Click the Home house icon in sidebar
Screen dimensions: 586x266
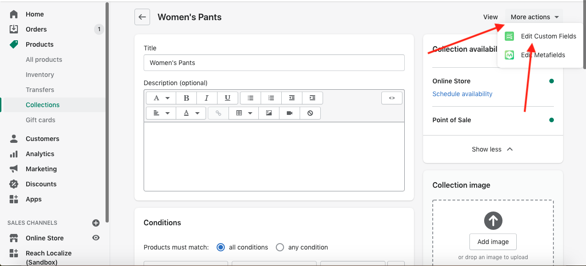point(14,14)
